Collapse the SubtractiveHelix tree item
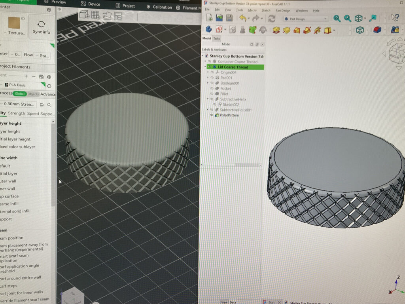405x304 pixels. pos(208,99)
